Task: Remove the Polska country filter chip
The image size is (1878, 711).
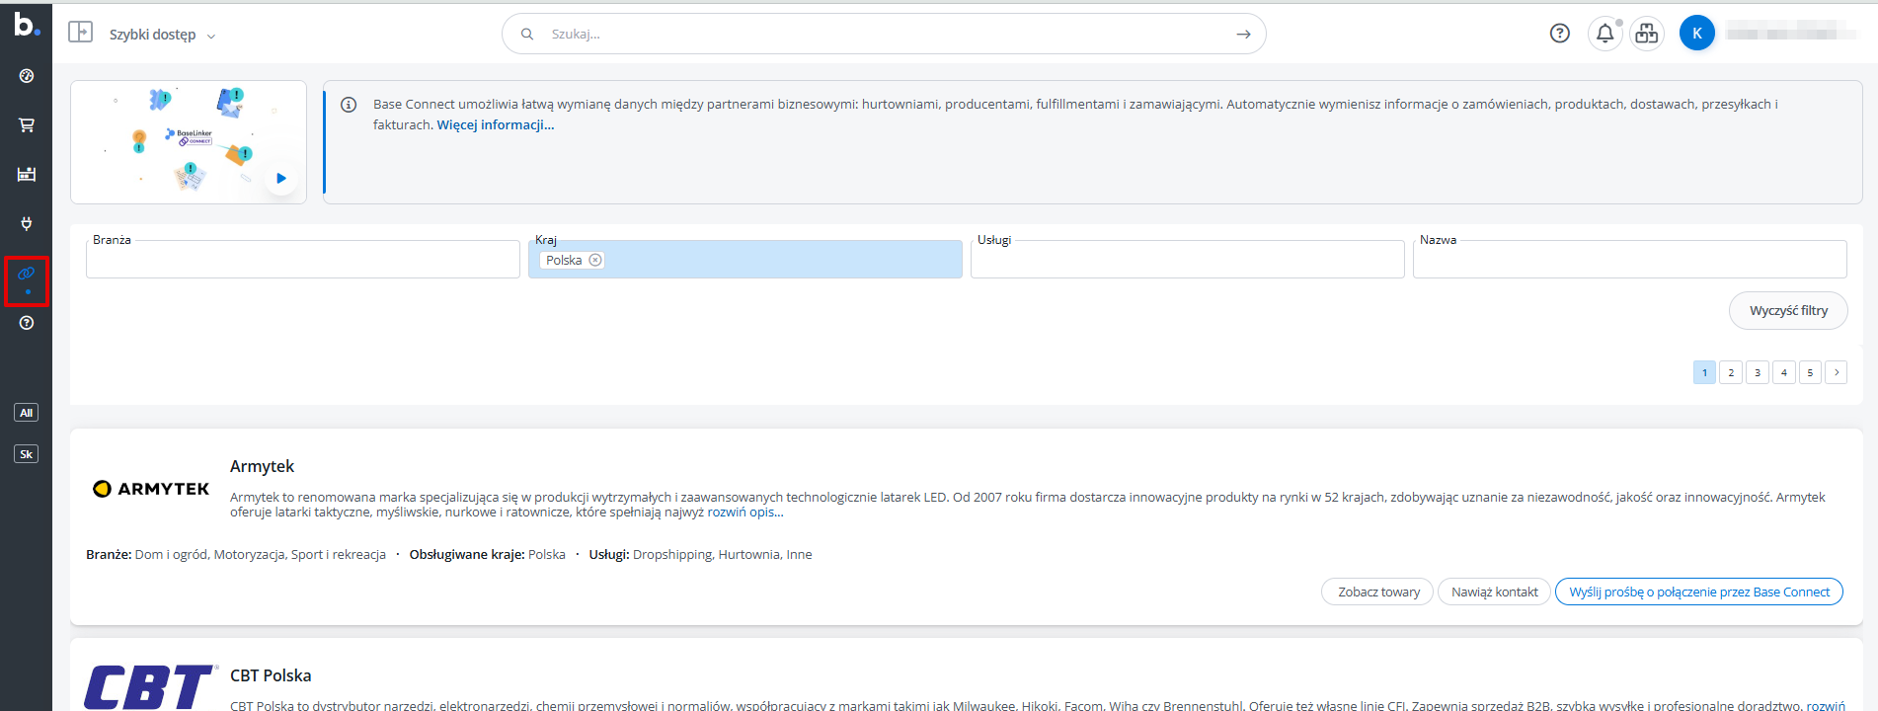Action: pos(595,261)
